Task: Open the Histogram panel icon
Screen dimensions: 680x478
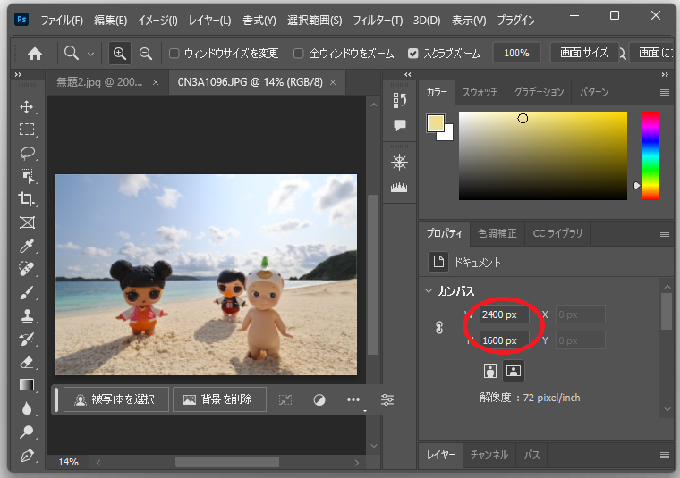Action: 399,188
